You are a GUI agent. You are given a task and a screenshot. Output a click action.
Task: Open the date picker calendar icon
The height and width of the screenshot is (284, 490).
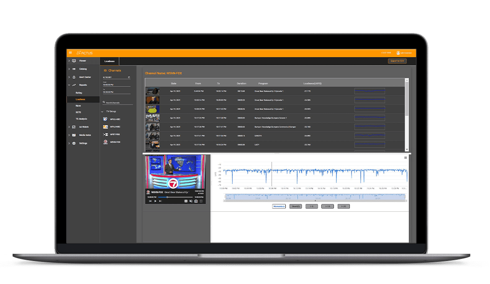pyautogui.click(x=129, y=77)
